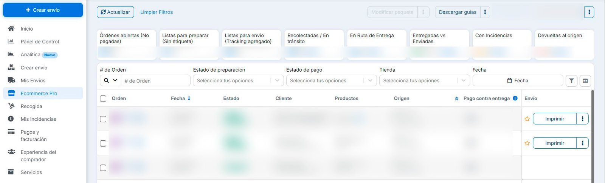Image resolution: width=605 pixels, height=183 pixels.
Task: Select Listas para preparar tab
Action: pyautogui.click(x=189, y=45)
